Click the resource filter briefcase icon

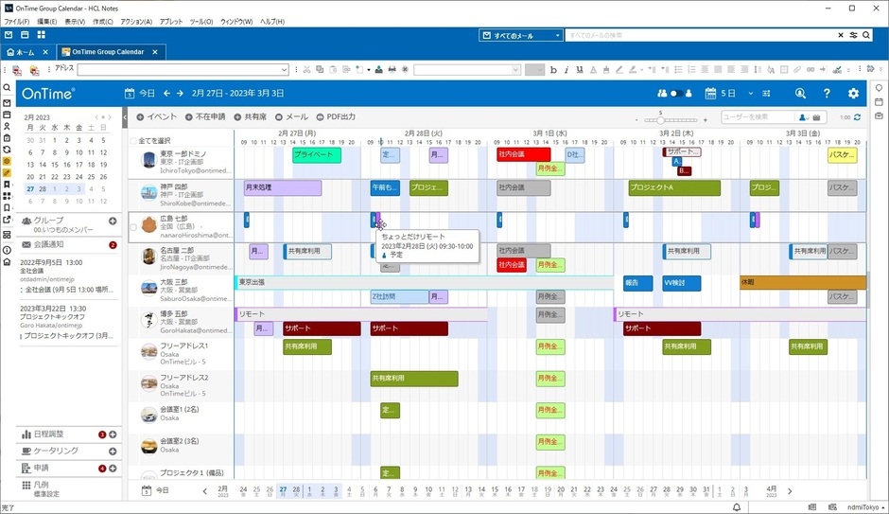[816, 117]
